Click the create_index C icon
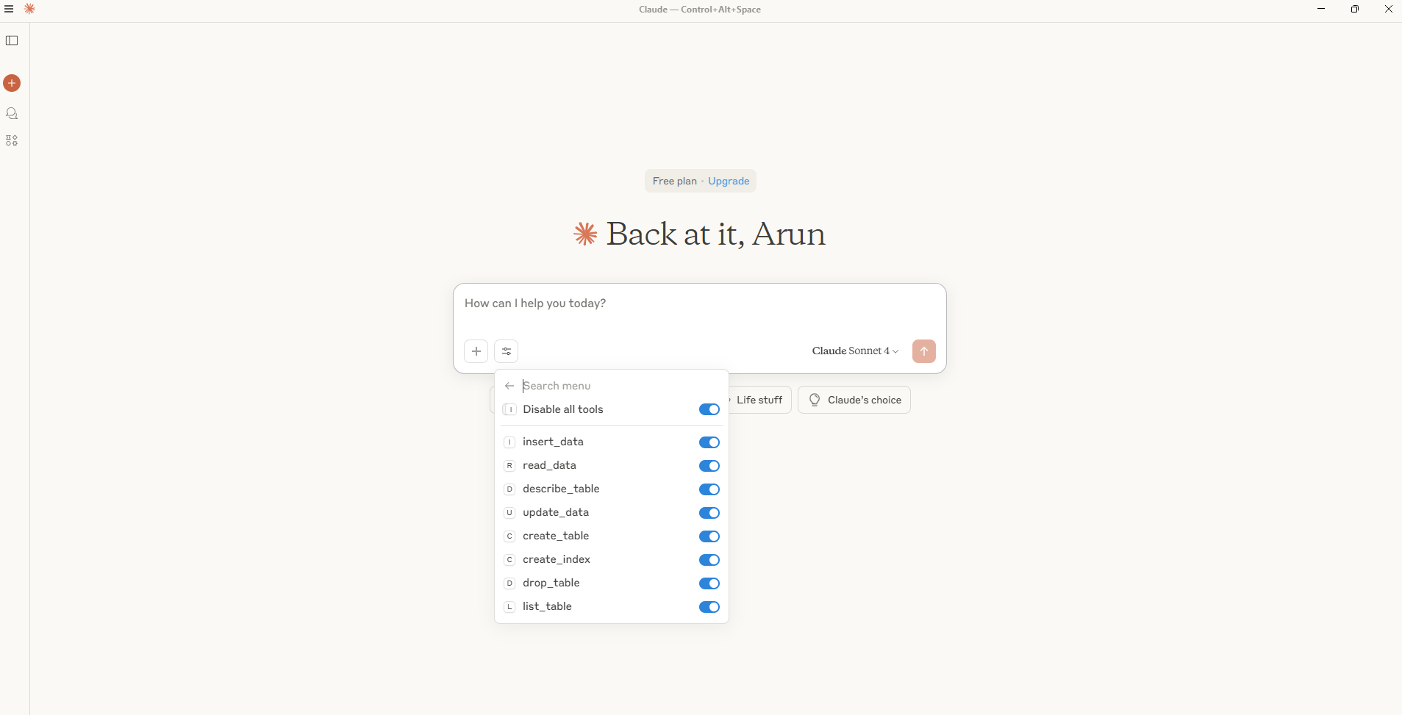The image size is (1402, 715). point(509,560)
